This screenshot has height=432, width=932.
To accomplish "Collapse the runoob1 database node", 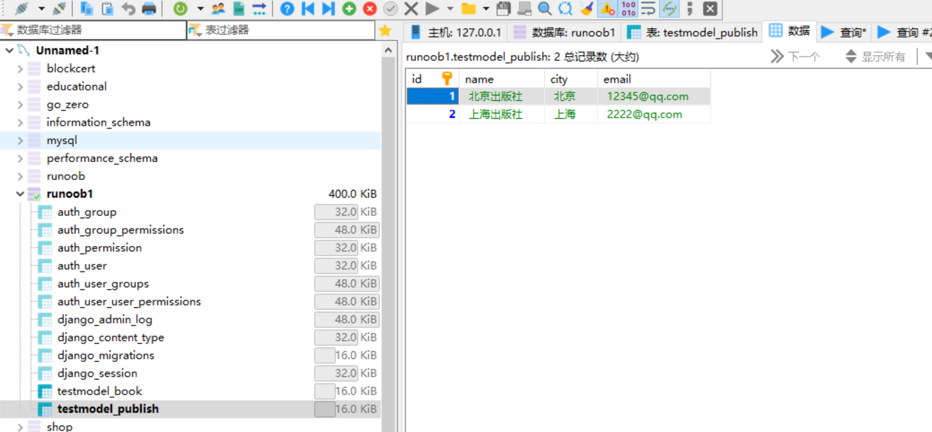I will [20, 194].
